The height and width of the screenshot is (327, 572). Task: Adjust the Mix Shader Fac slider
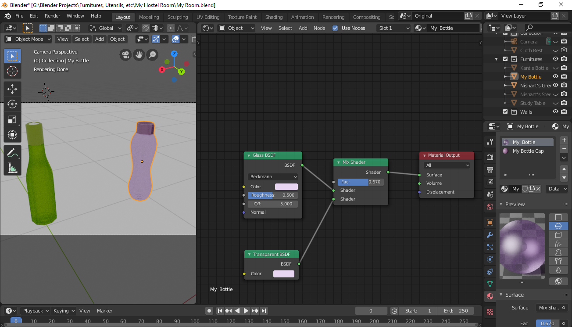[x=361, y=182]
